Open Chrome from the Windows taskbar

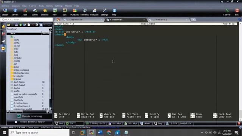109,133
